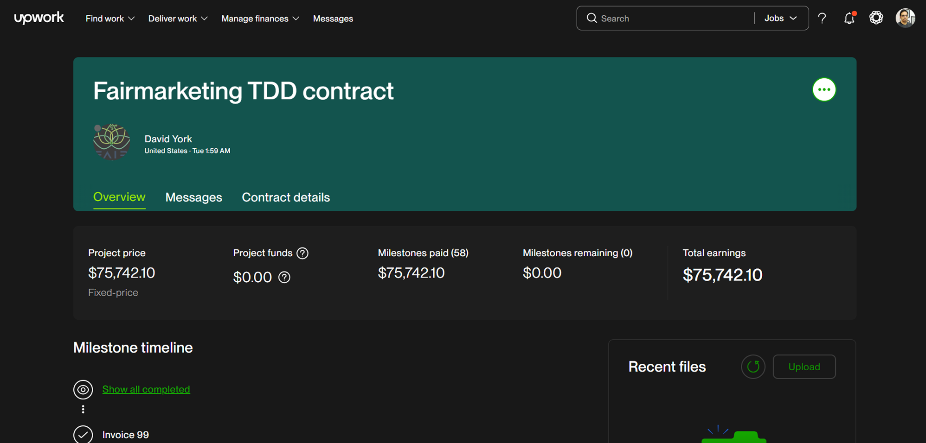The height and width of the screenshot is (443, 926).
Task: Click the help icon beside $0.00 funds
Action: [x=284, y=277]
